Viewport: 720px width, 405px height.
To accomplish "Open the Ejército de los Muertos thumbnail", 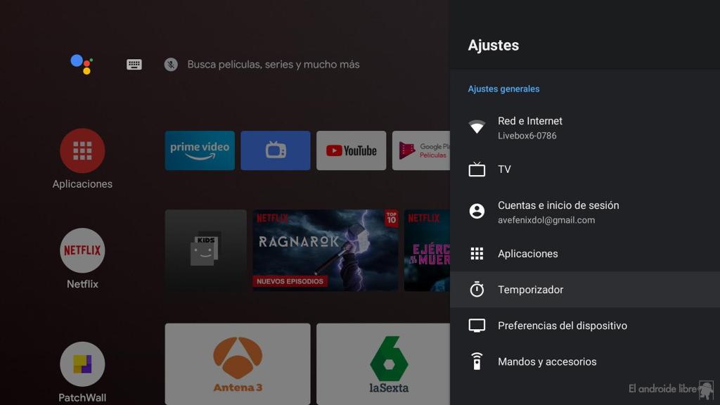I will pos(427,250).
